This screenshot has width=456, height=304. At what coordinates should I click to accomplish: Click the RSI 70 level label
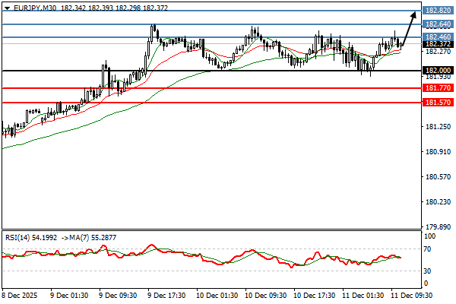coord(429,249)
